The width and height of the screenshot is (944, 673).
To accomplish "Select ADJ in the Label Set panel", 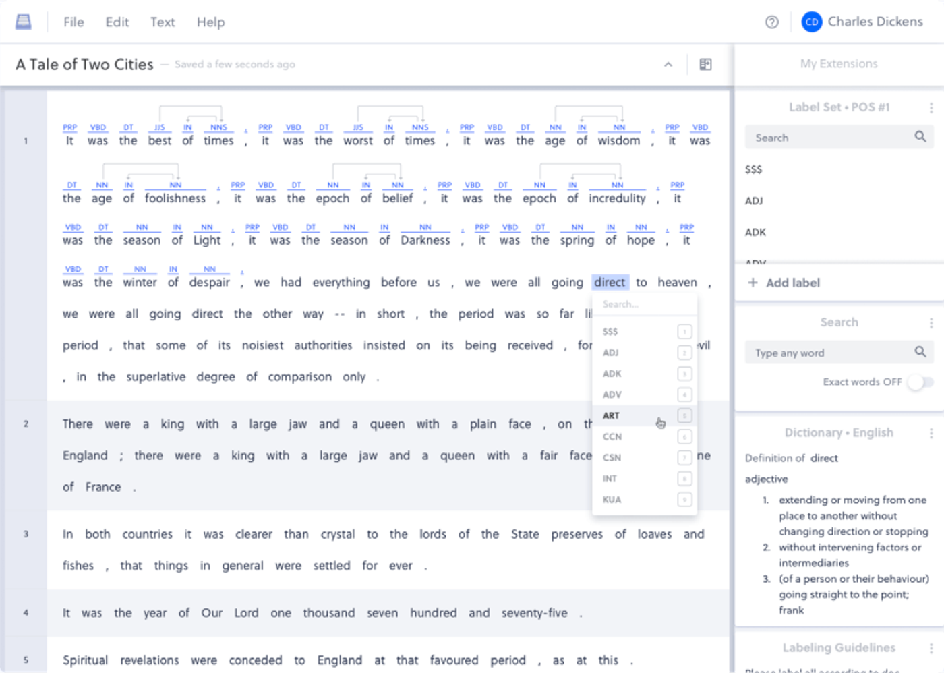I will [754, 201].
